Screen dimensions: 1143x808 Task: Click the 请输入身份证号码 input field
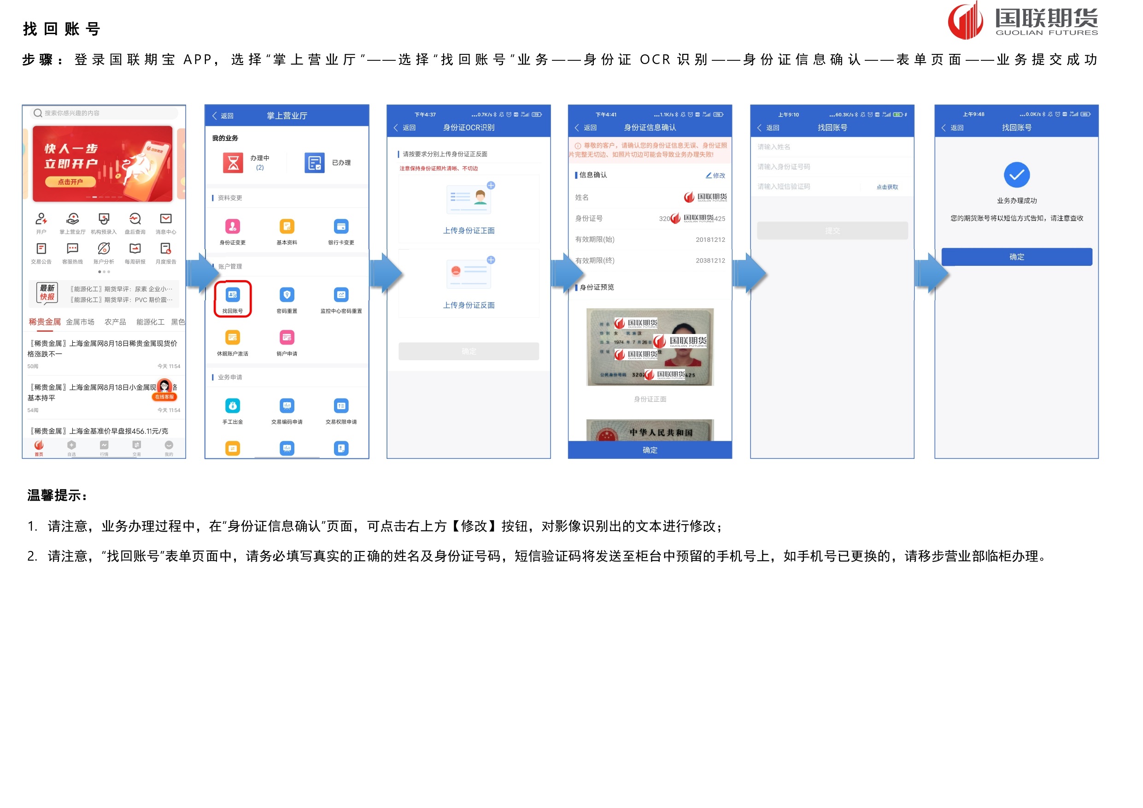(832, 167)
